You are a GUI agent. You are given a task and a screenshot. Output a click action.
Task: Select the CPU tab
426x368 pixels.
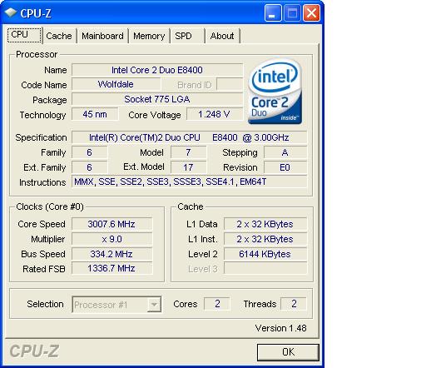(x=24, y=35)
